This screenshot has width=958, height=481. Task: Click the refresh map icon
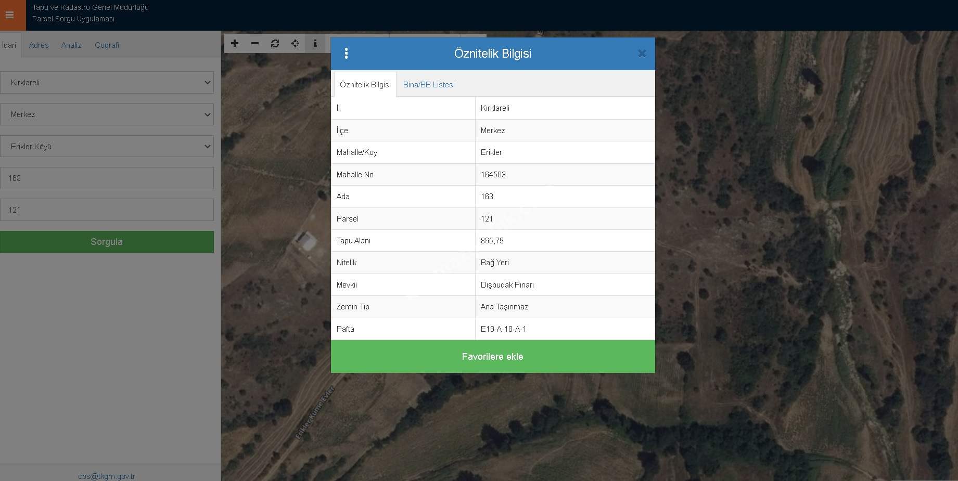[275, 44]
